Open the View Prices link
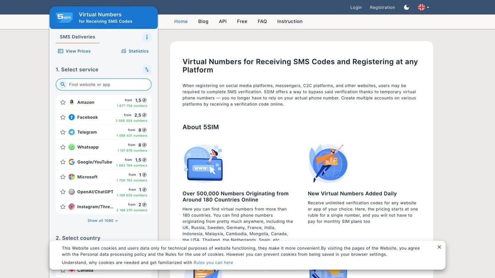Image resolution: width=495 pixels, height=278 pixels. 74,51
